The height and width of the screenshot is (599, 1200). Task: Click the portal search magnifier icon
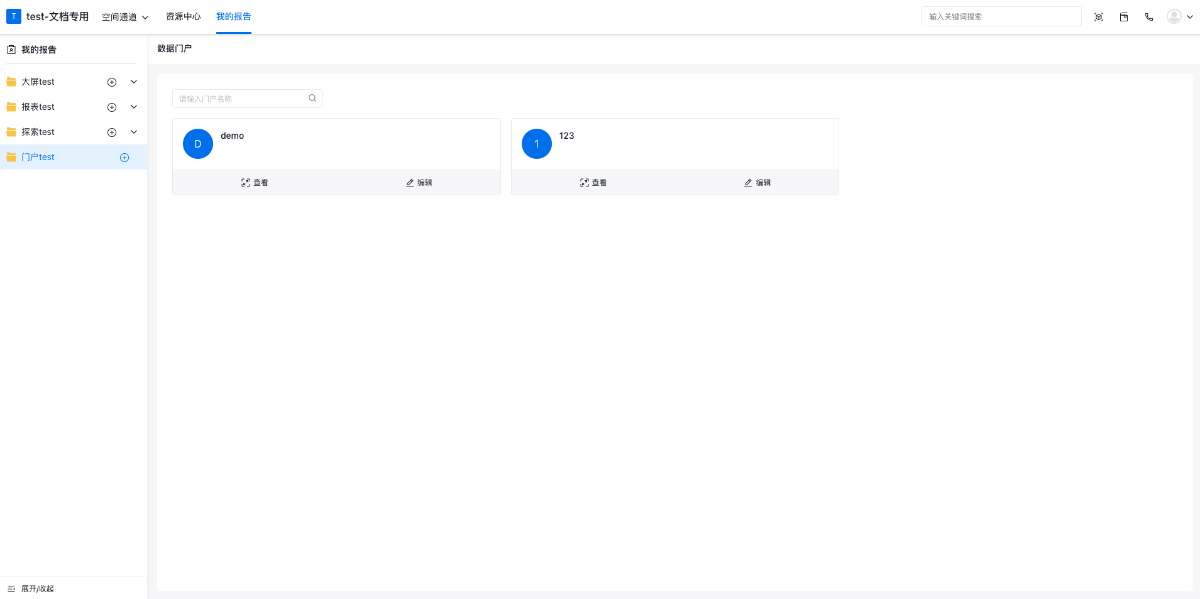pyautogui.click(x=312, y=98)
